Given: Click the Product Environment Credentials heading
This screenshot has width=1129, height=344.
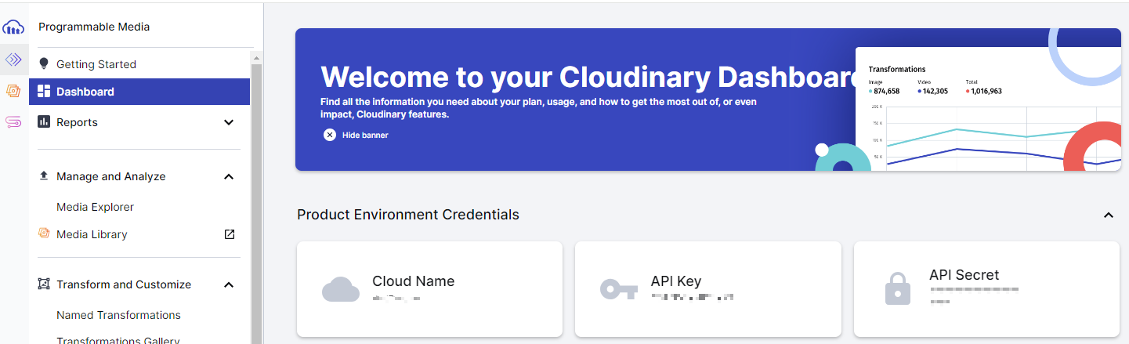Looking at the screenshot, I should 408,215.
